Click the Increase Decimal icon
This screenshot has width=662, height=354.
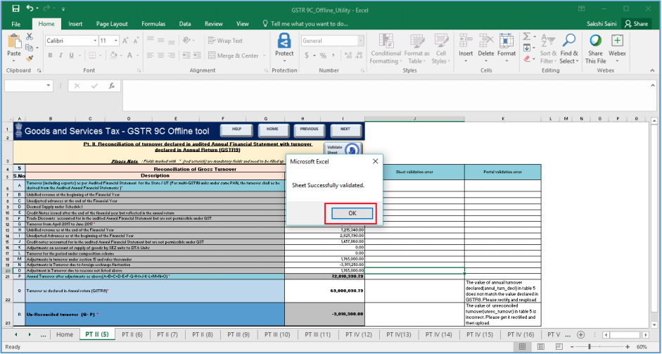click(x=348, y=56)
